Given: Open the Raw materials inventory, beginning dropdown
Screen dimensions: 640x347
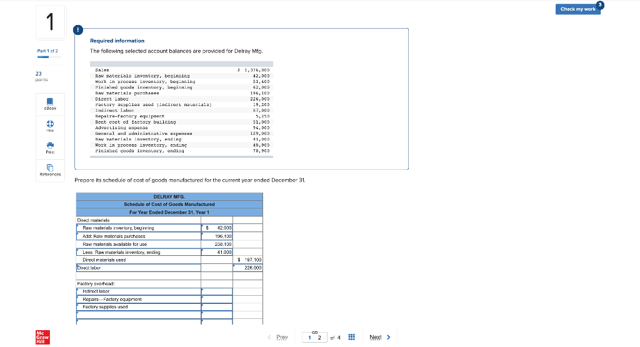Looking at the screenshot, I should pyautogui.click(x=138, y=228).
